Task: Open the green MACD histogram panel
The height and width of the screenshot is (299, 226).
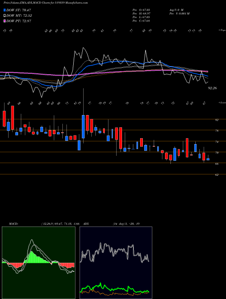Action: [x=38, y=263]
